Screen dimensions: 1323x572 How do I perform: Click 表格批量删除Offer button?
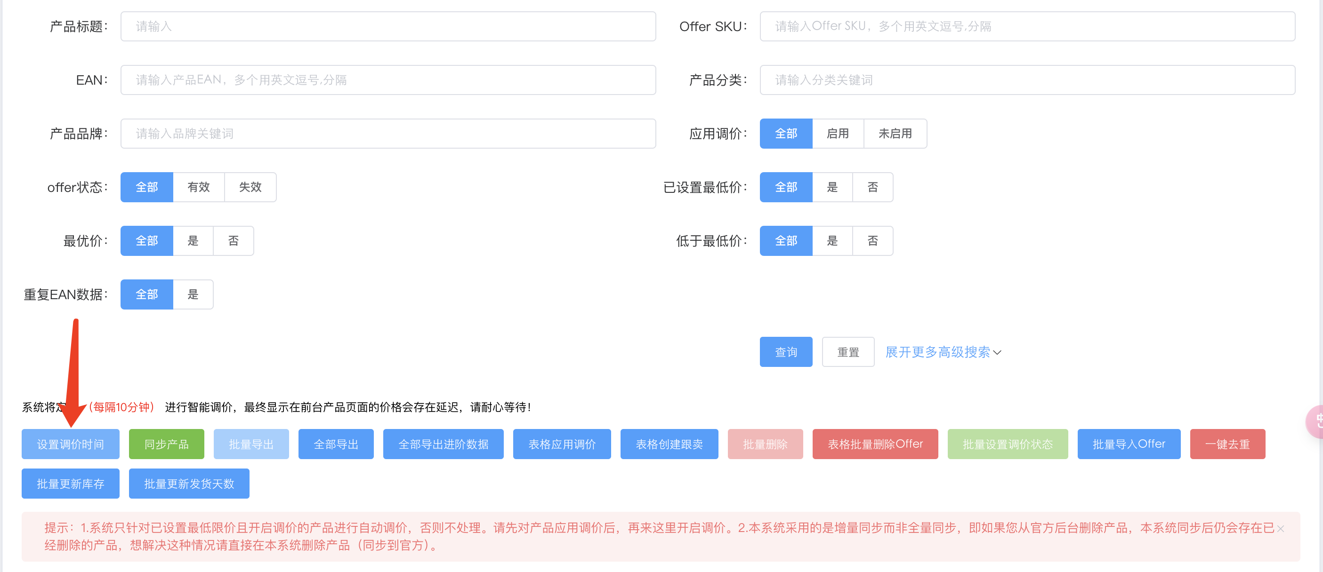click(x=875, y=444)
